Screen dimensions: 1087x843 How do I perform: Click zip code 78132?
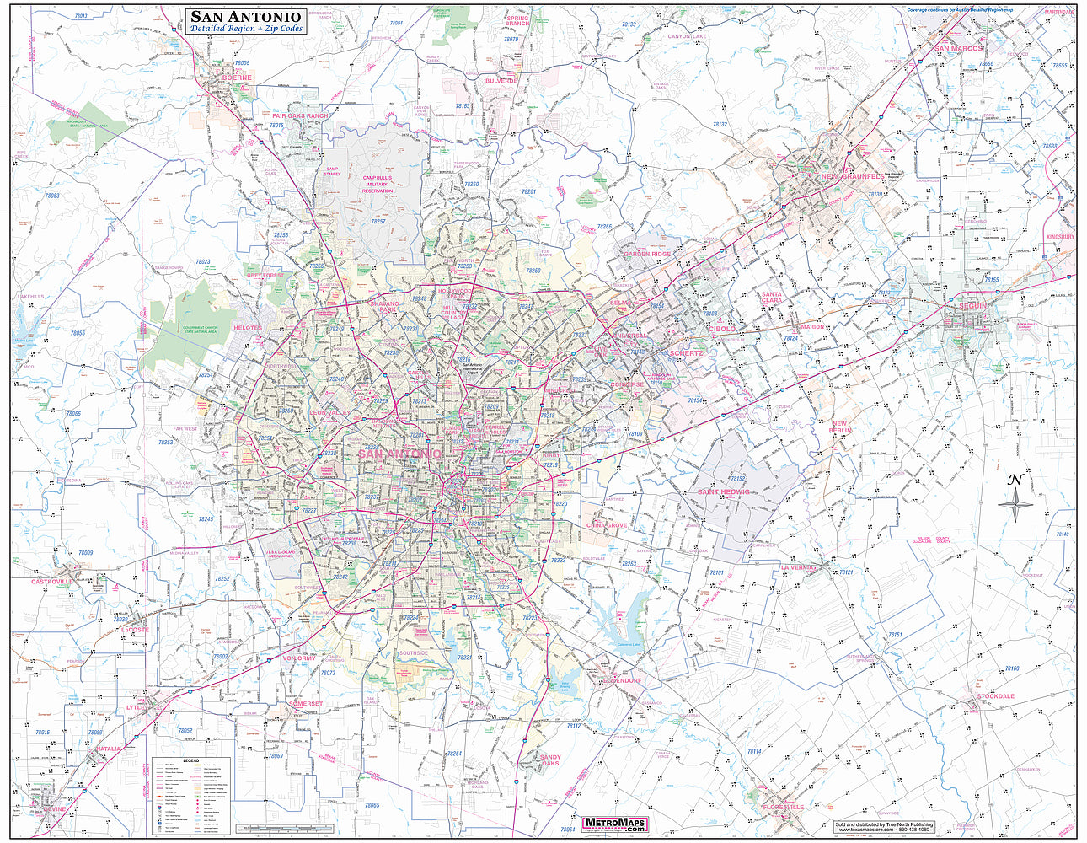tap(720, 124)
